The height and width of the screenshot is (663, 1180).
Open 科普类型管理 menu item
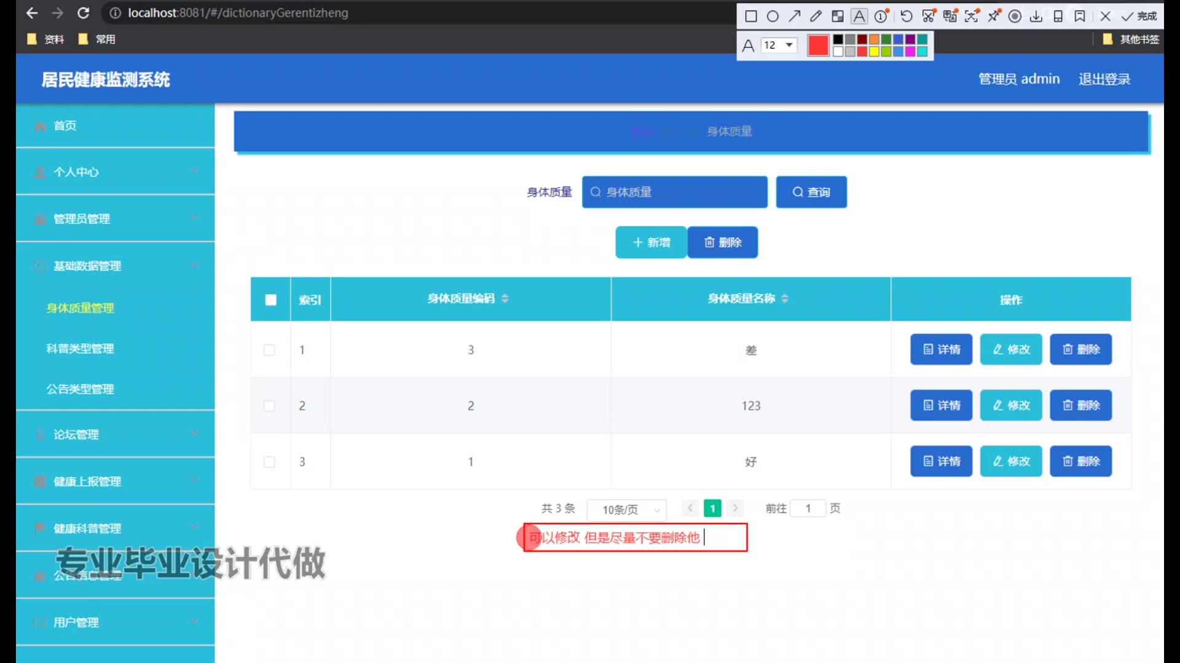coord(80,349)
